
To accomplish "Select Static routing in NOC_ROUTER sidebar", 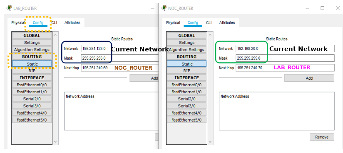I will [x=186, y=64].
